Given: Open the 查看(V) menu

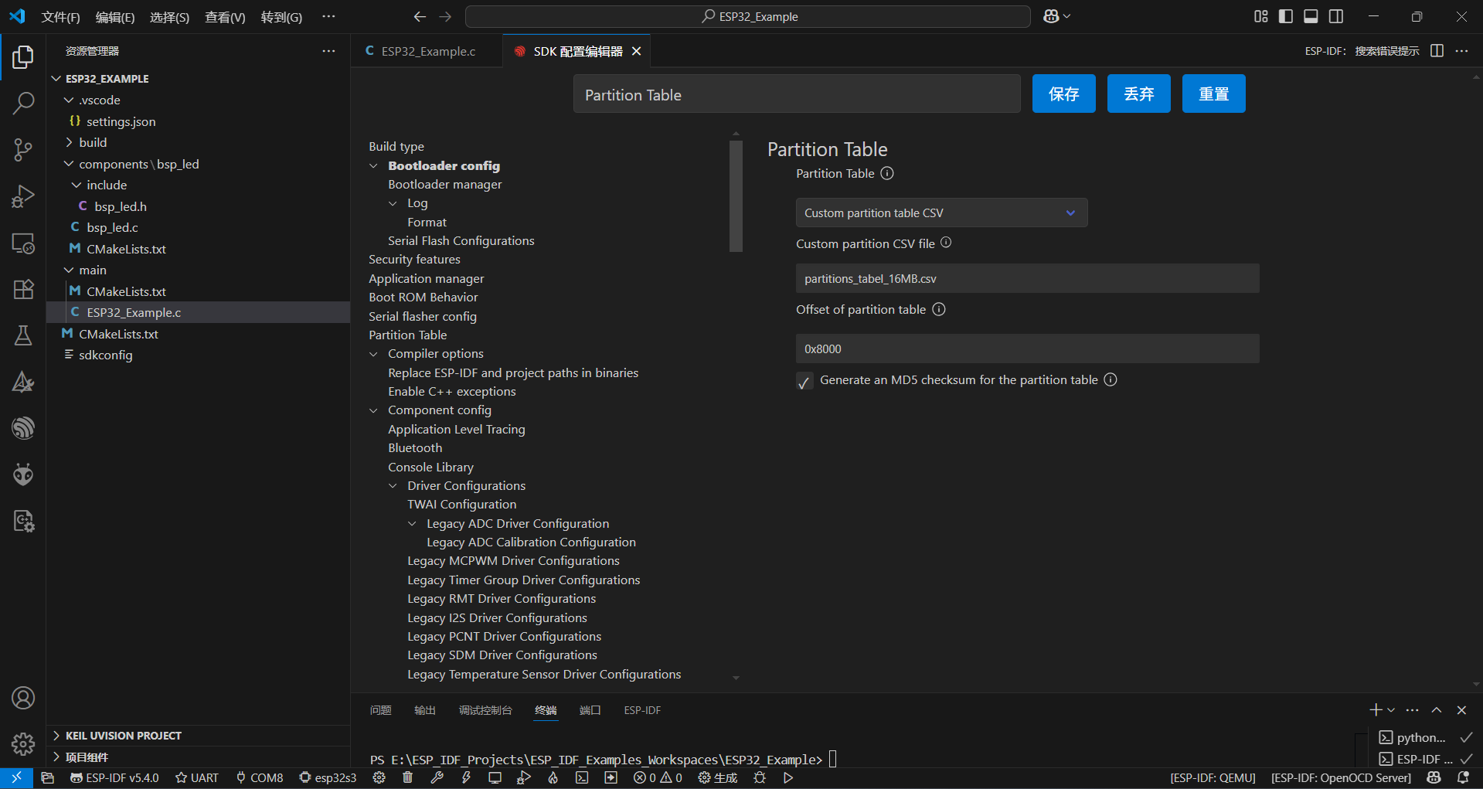Looking at the screenshot, I should pos(225,17).
